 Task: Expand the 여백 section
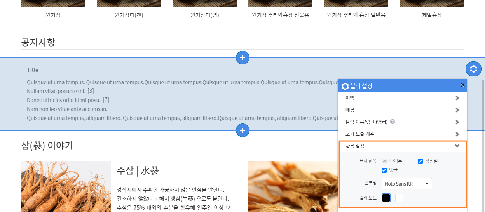click(x=402, y=98)
